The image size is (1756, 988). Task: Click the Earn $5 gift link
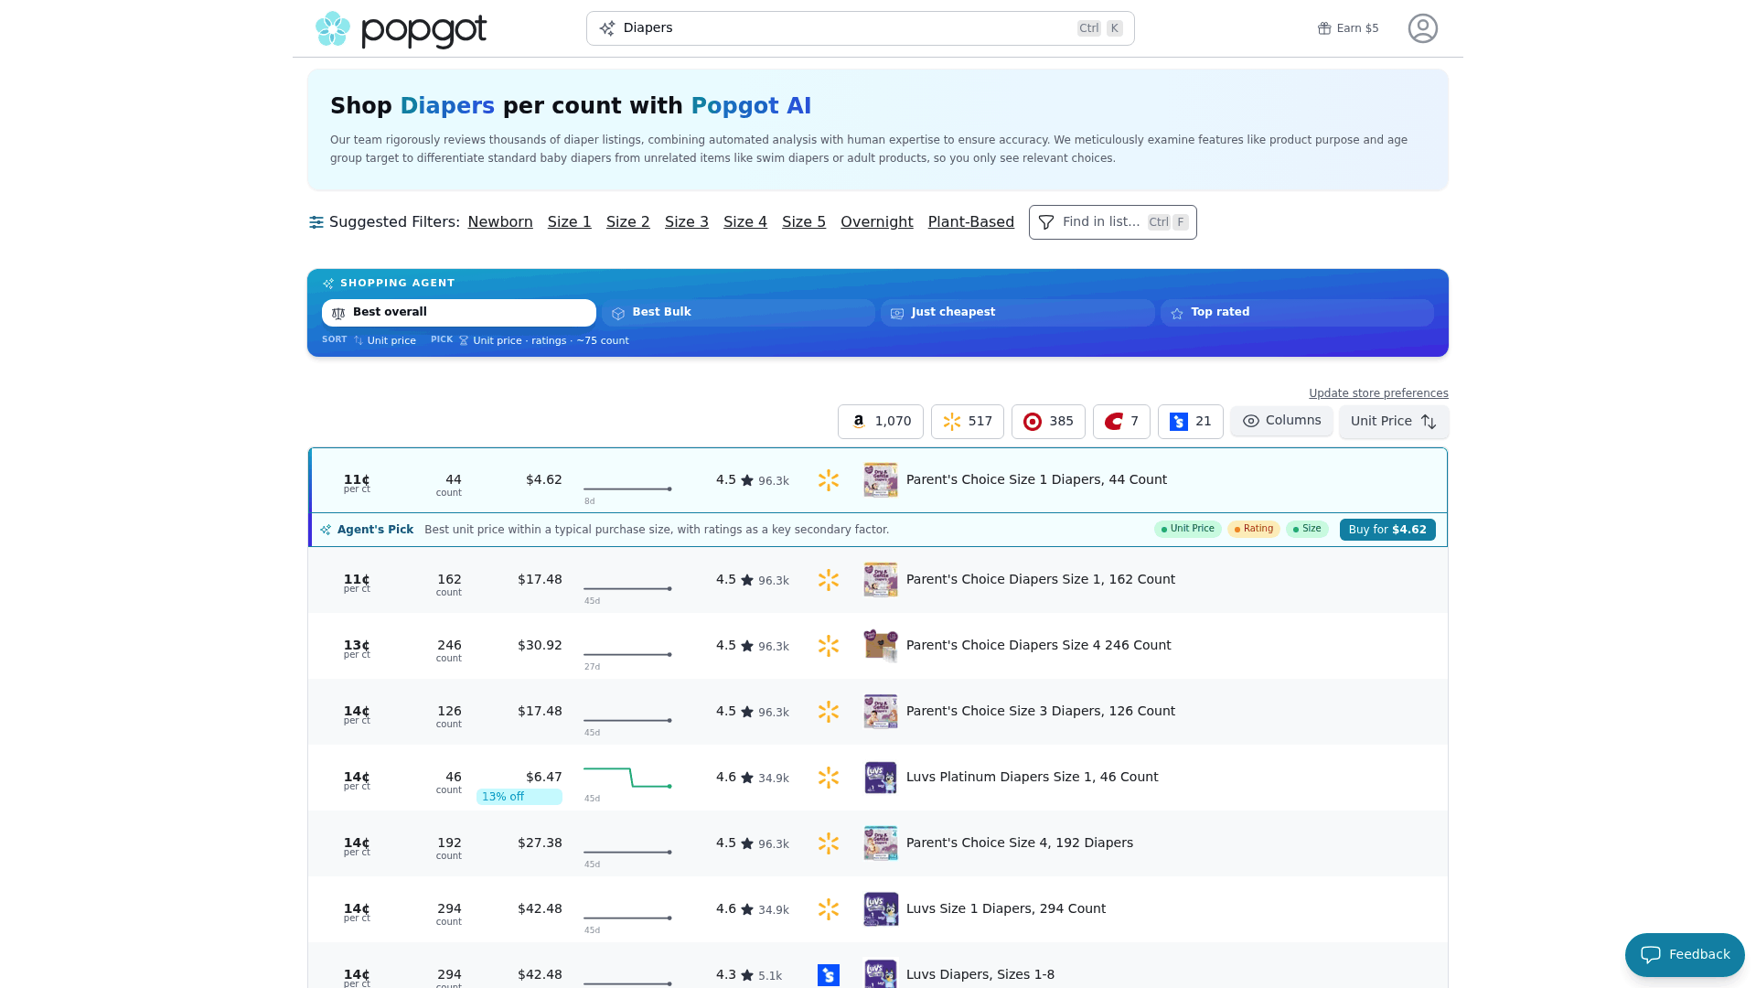1348,28
